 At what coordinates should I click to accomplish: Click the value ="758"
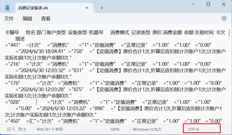76,52
